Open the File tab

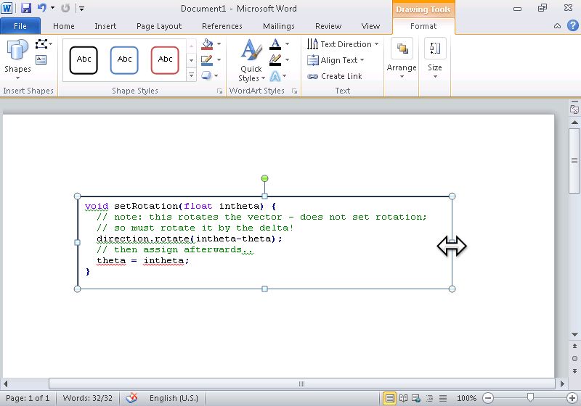coord(20,26)
